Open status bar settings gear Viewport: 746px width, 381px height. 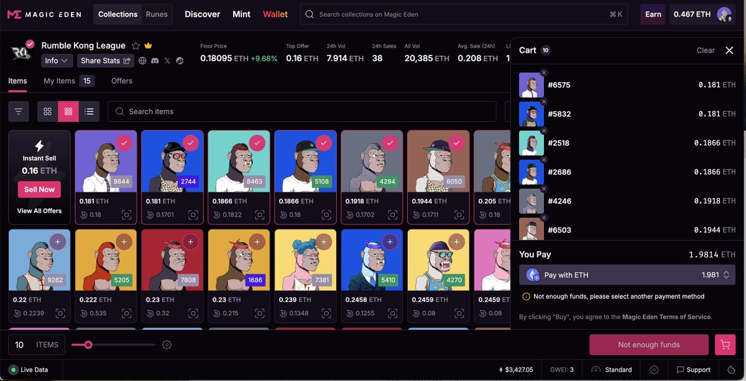654,370
